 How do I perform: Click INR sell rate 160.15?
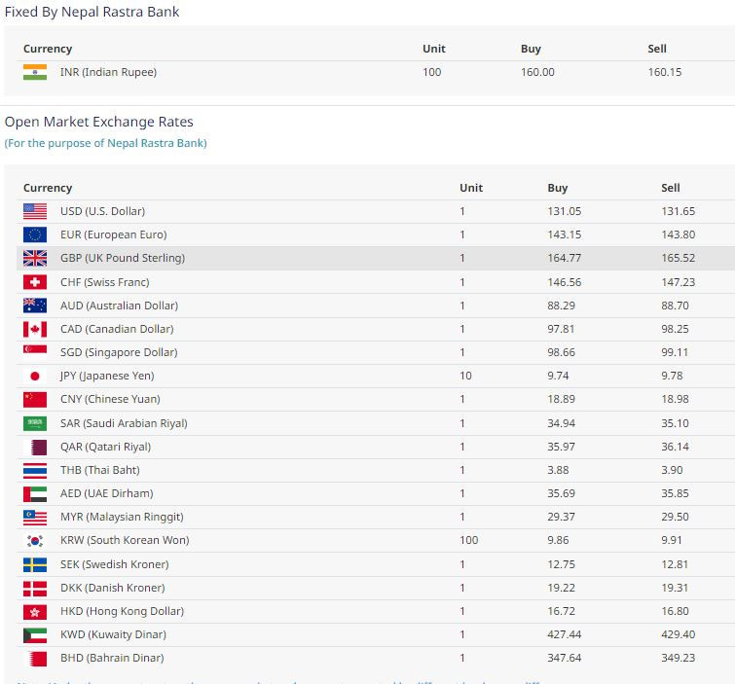click(665, 72)
